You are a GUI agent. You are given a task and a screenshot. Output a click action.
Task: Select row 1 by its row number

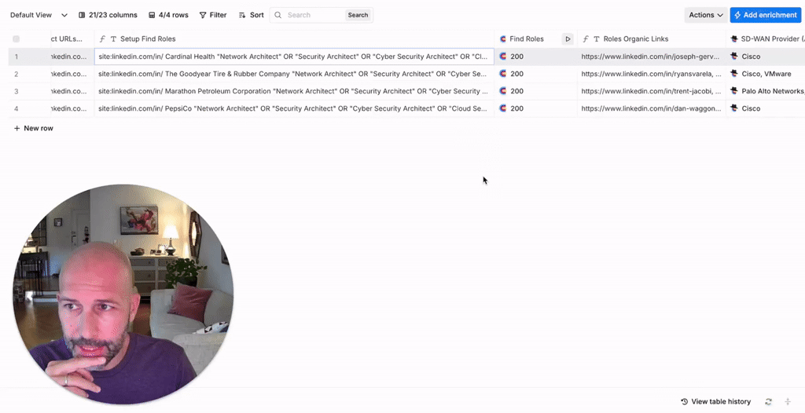(16, 57)
